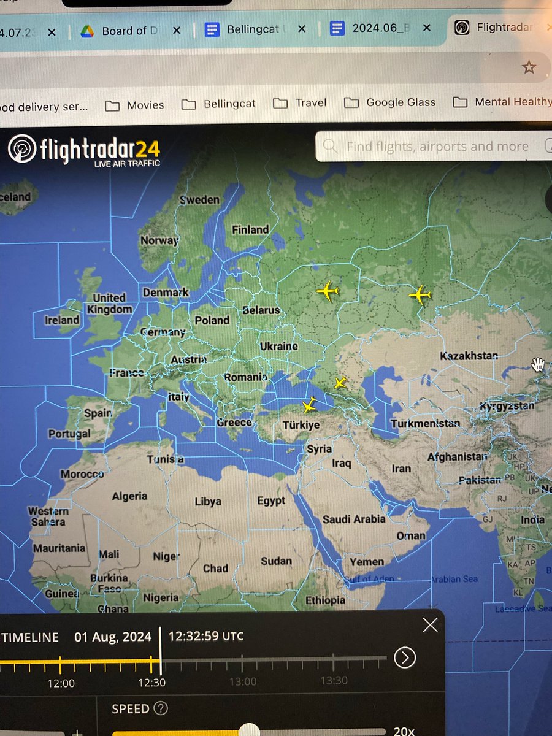Click the timeline forward arrow button

coord(405,658)
